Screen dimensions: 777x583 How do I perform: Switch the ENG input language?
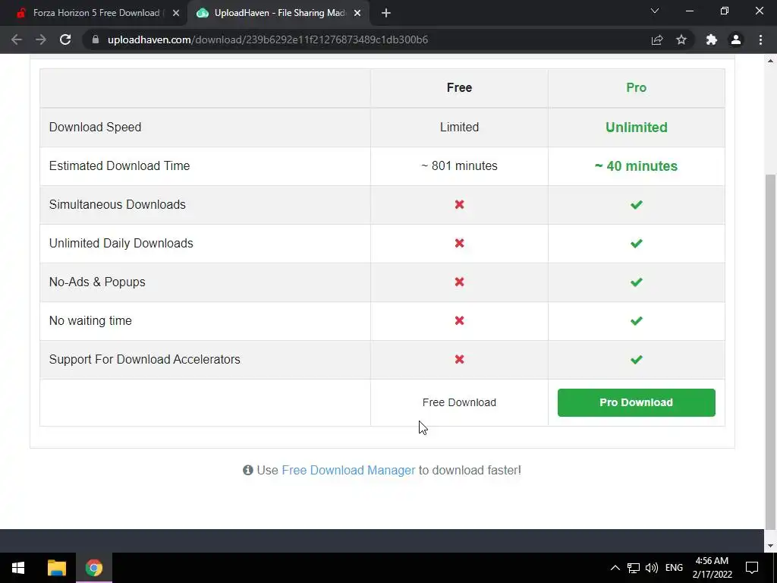coord(674,568)
